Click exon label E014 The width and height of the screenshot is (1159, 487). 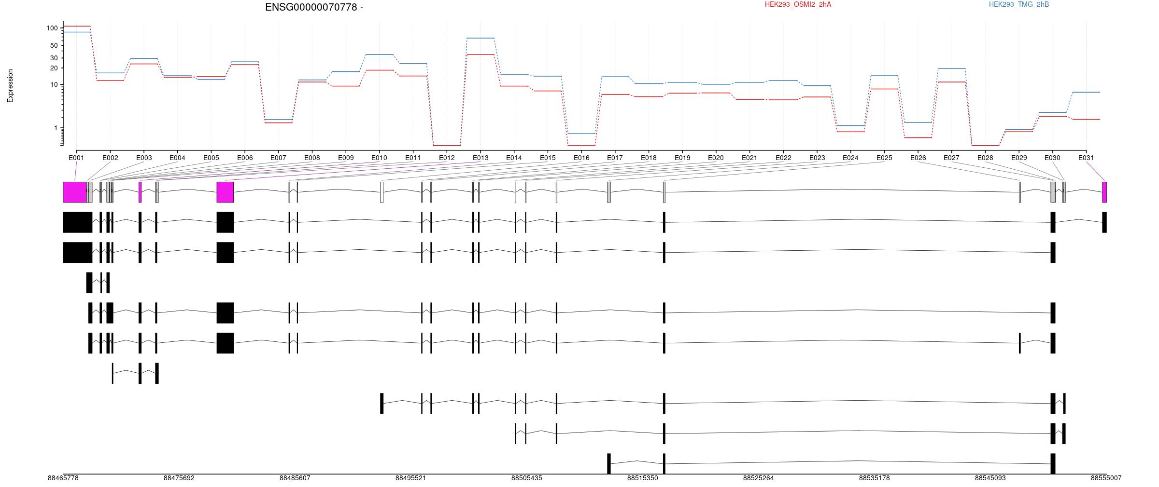click(x=514, y=158)
